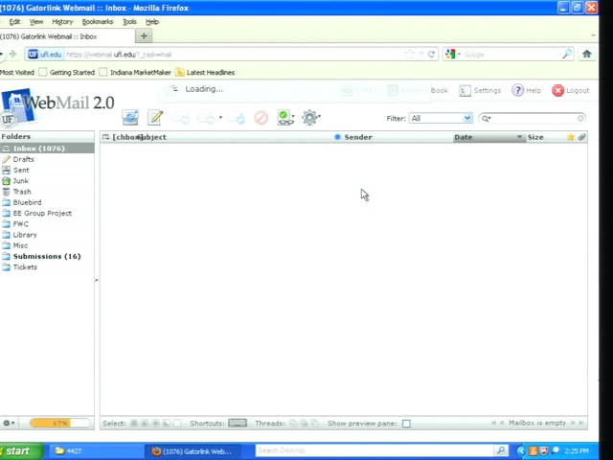Click the attachment paperclip column icon
Viewport: 613px width, 460px height.
pyautogui.click(x=581, y=137)
